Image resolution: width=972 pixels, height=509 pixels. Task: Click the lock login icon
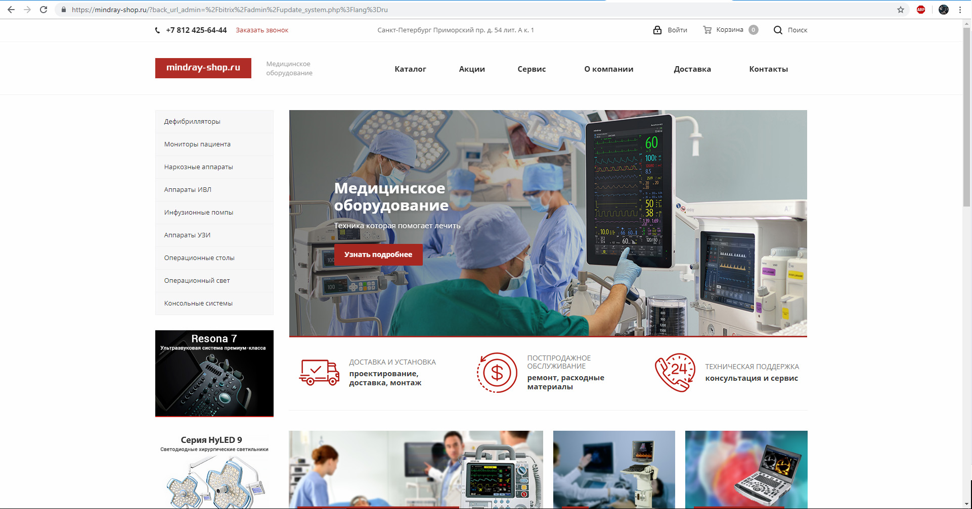coord(657,30)
